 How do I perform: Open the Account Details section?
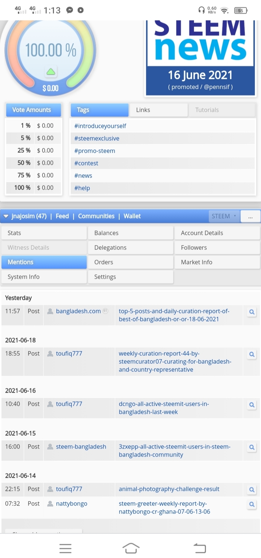[217, 233]
